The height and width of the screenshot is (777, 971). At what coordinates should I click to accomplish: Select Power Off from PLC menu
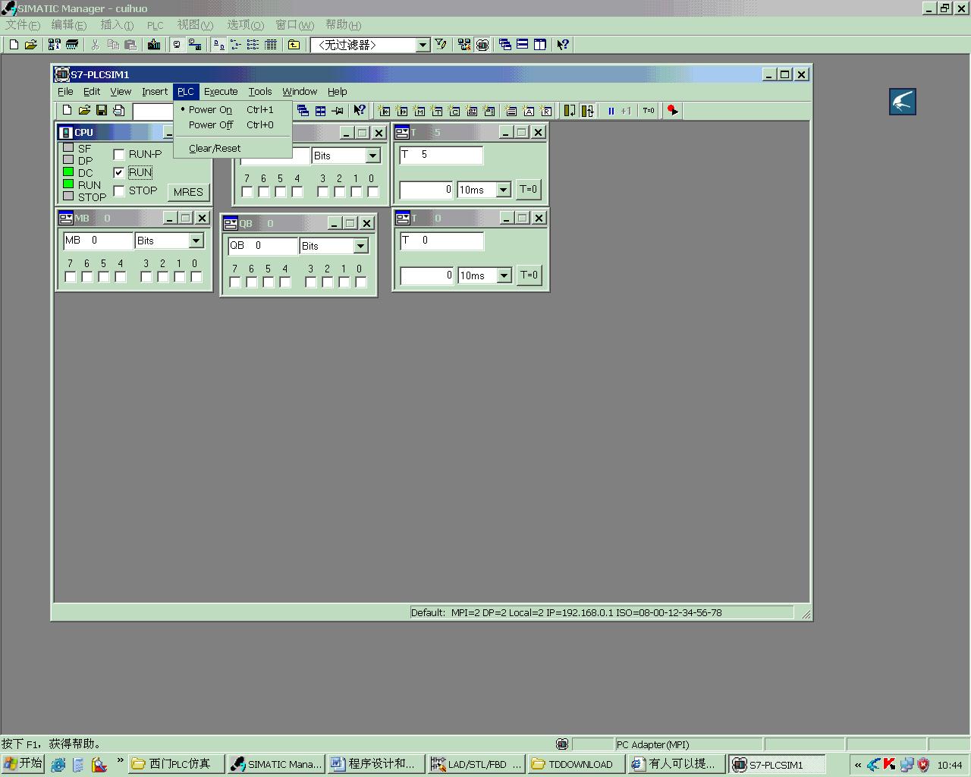(x=211, y=125)
